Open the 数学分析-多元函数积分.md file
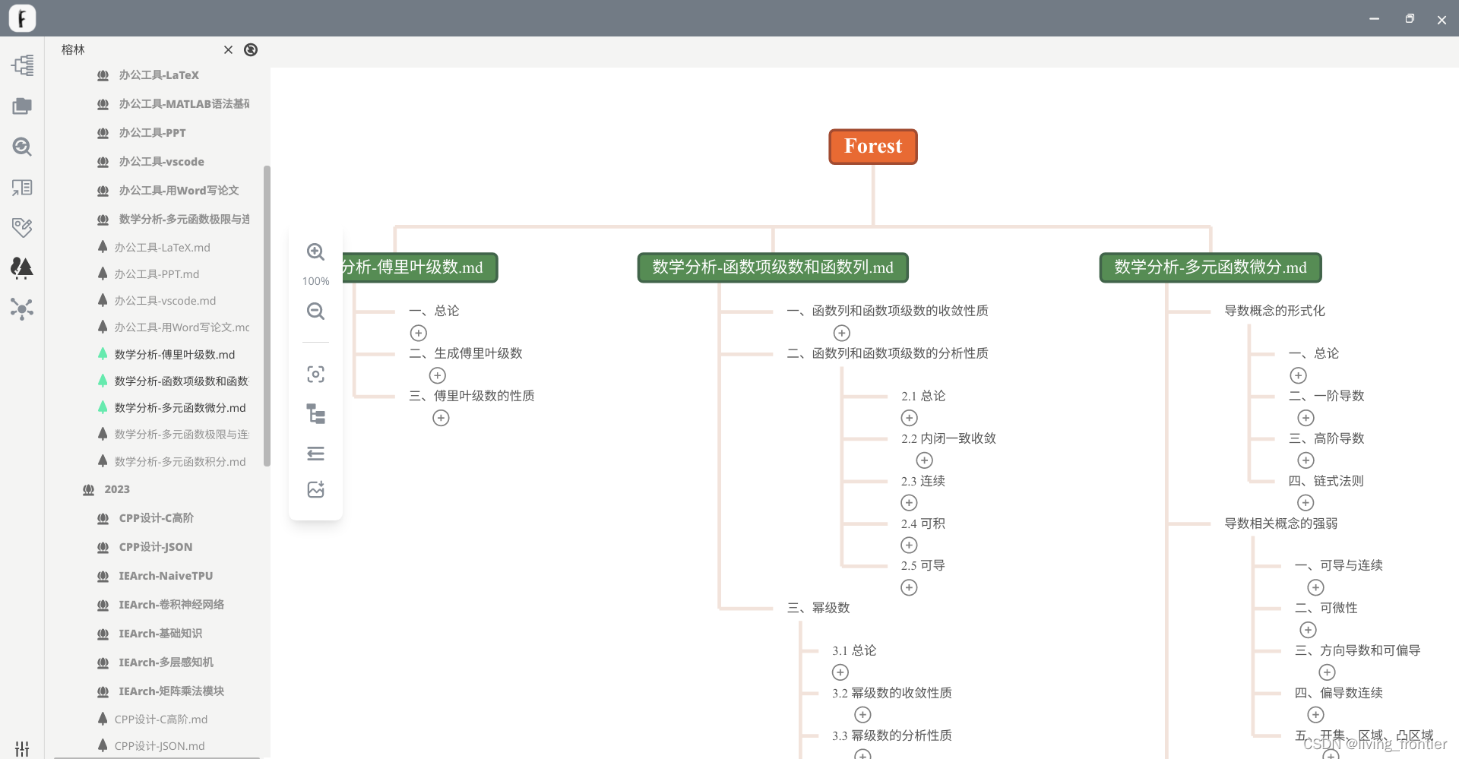 pyautogui.click(x=179, y=462)
